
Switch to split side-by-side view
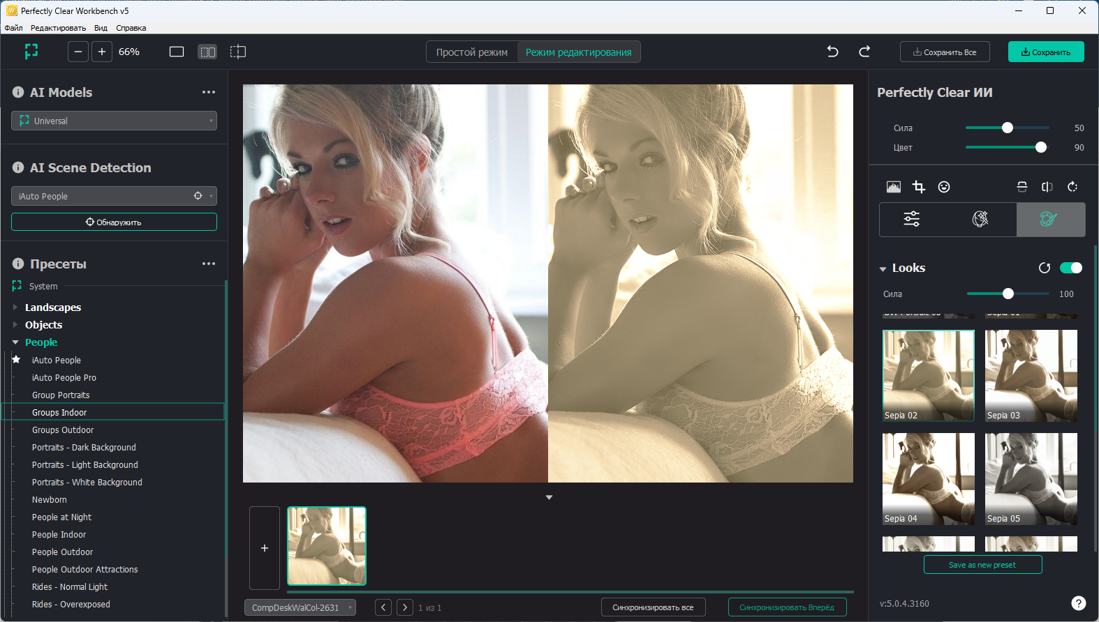click(207, 52)
